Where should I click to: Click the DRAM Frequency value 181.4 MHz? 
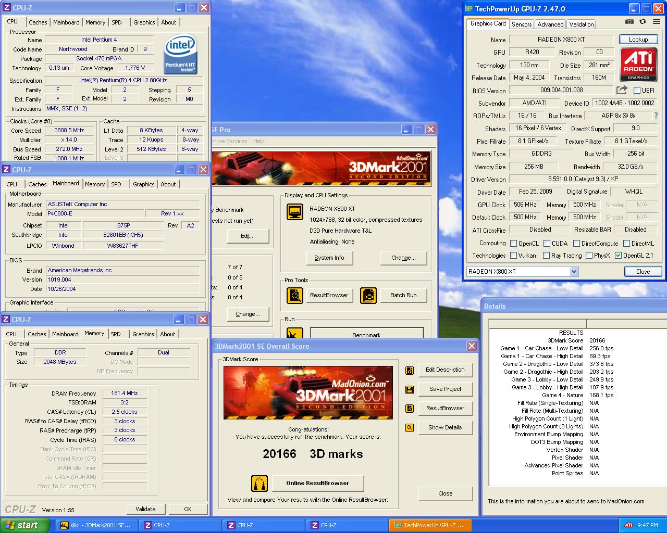tap(125, 394)
